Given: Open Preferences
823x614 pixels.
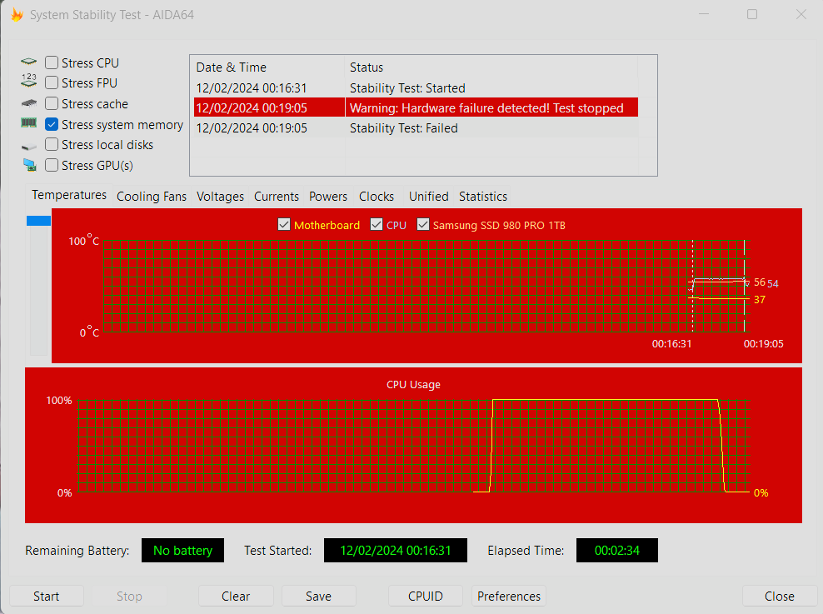Looking at the screenshot, I should (x=509, y=597).
